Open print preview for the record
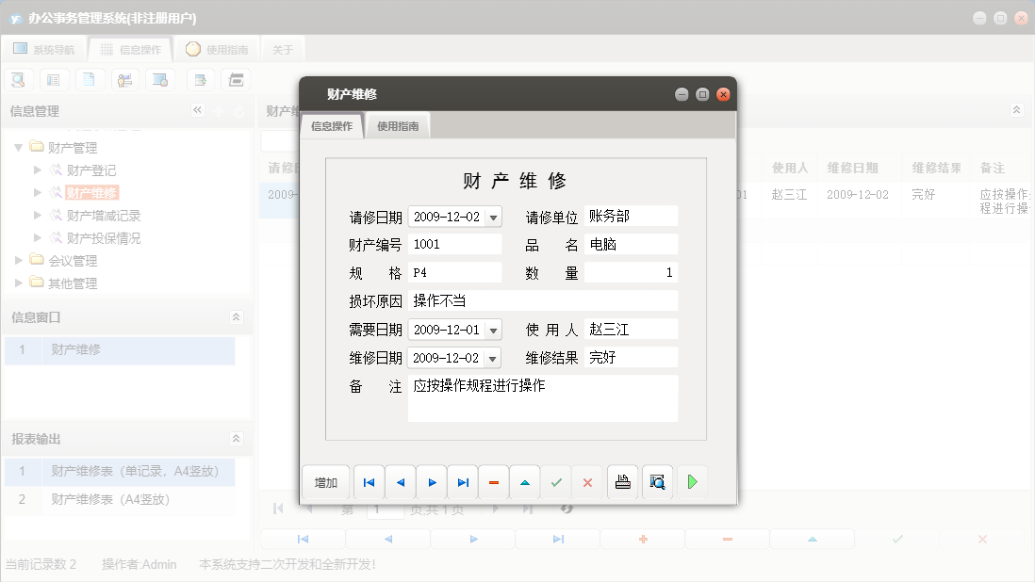Screen dimensions: 1035x582 click(x=657, y=481)
